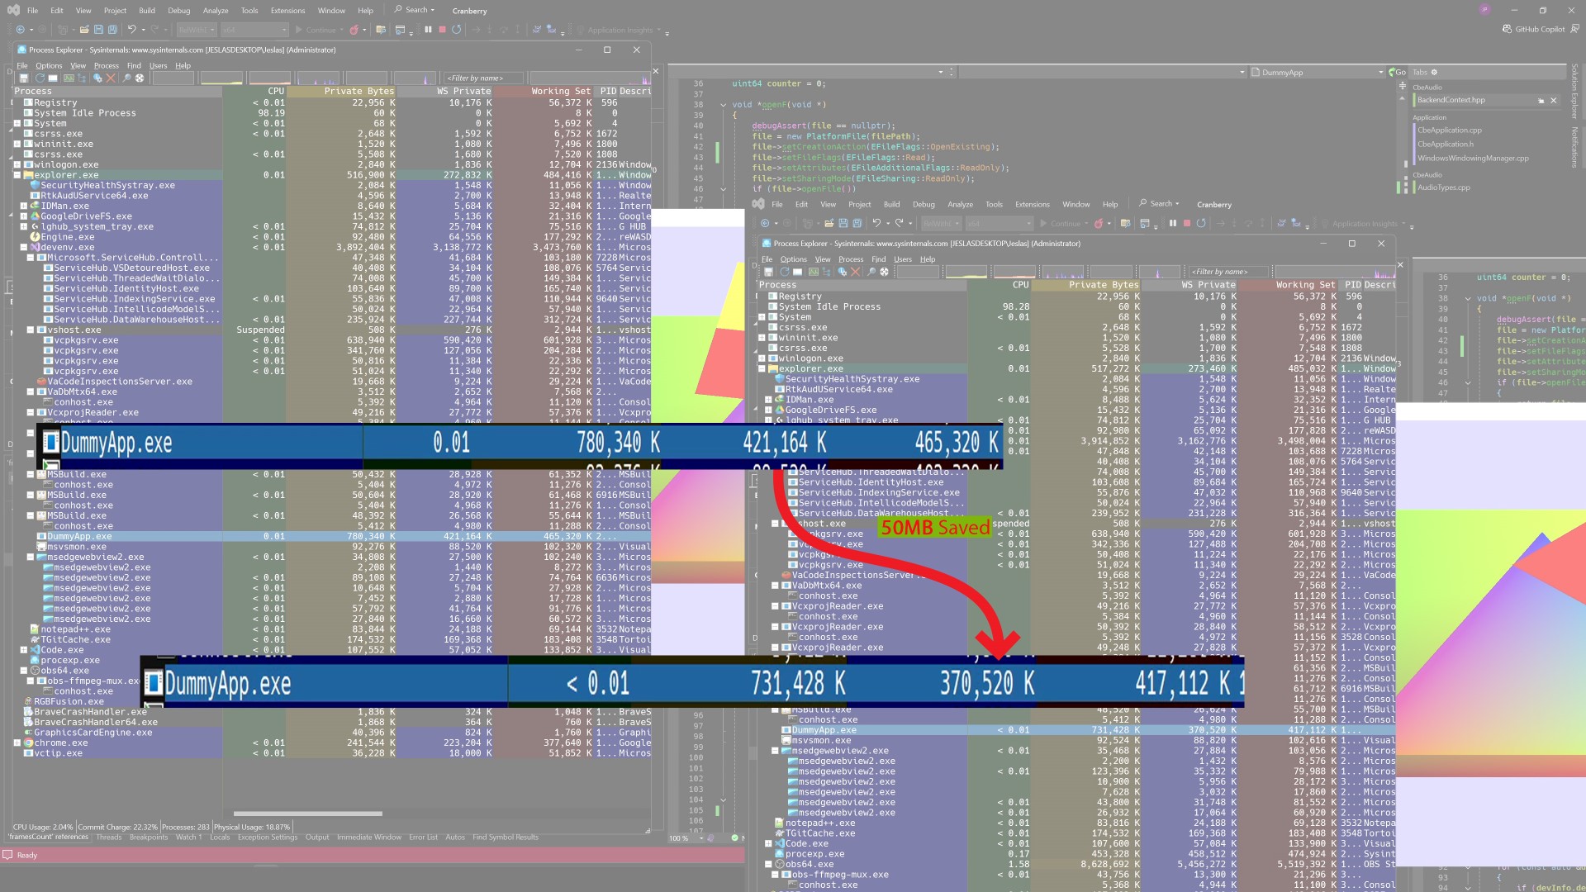Collapse openF function code fold chevron
Viewport: 1586px width, 892px height.
724,105
